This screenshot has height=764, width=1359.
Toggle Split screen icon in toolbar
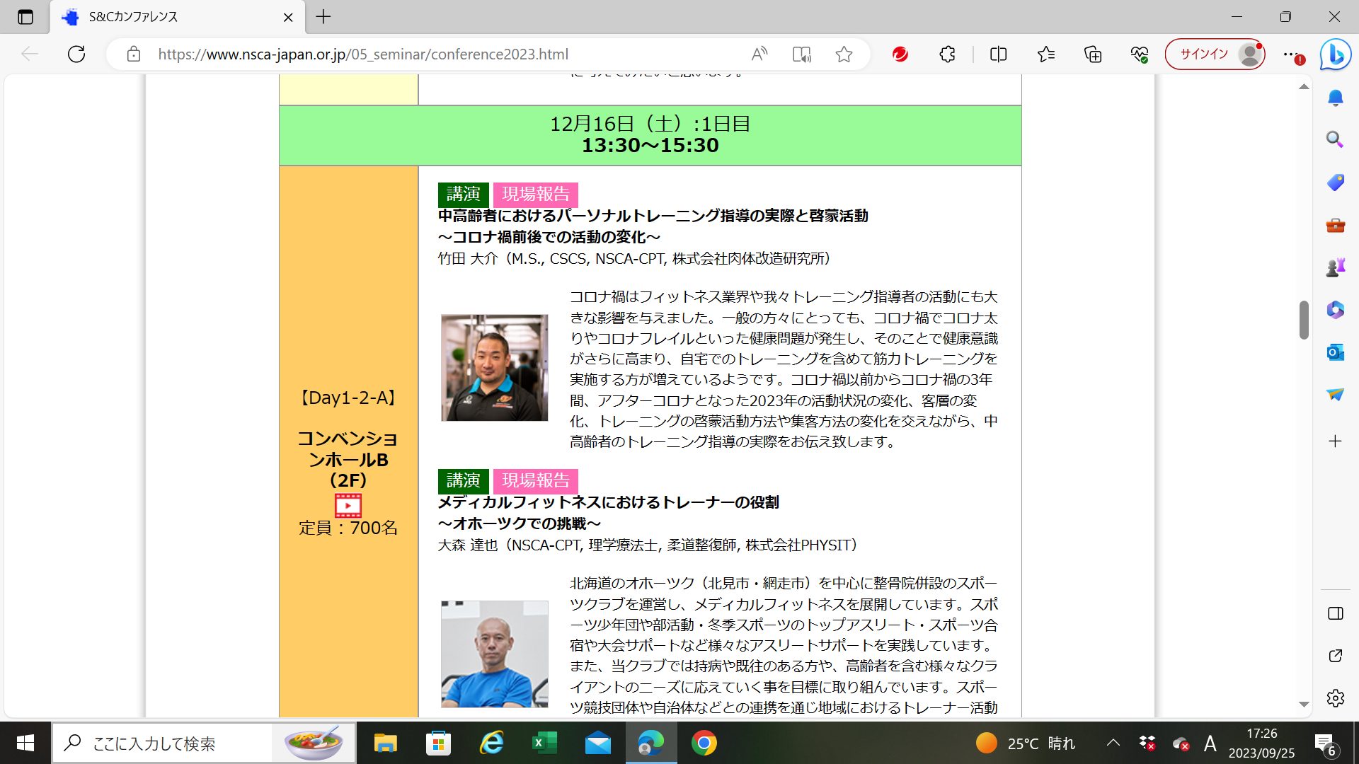pyautogui.click(x=998, y=54)
